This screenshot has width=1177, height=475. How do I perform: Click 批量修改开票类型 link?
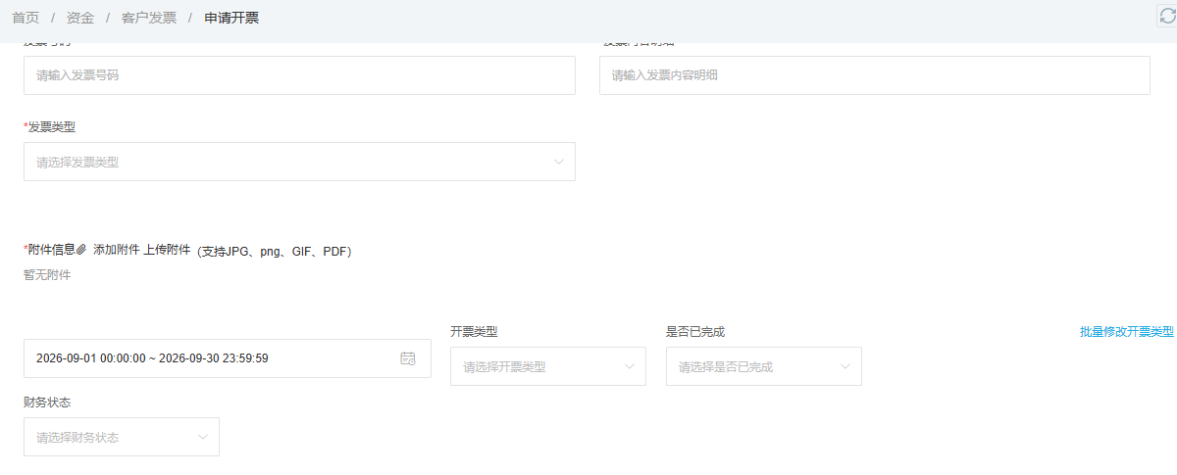(x=1127, y=332)
